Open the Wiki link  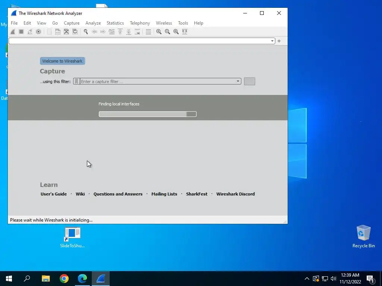80,194
